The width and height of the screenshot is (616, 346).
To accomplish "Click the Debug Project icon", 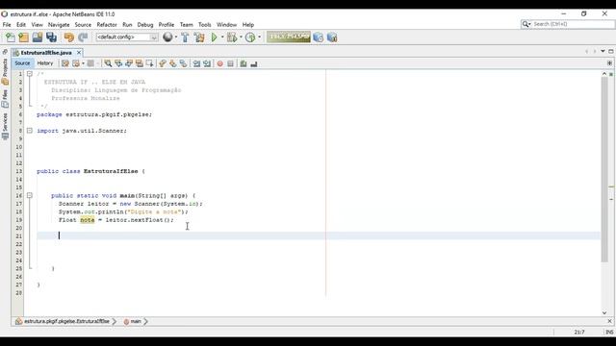I will point(232,37).
